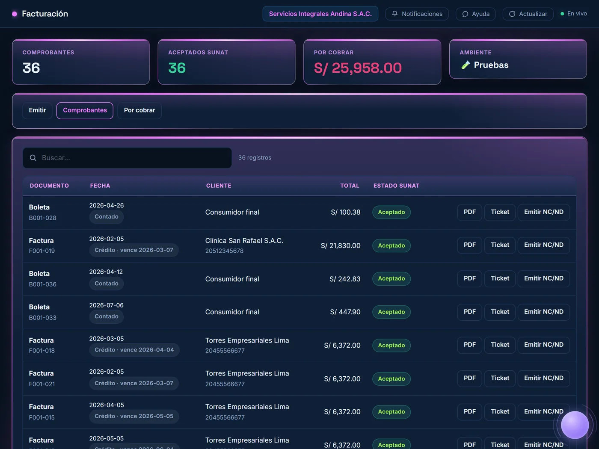Emitir NC/ND for Boleta B001-033
Image resolution: width=599 pixels, height=449 pixels.
(x=544, y=312)
